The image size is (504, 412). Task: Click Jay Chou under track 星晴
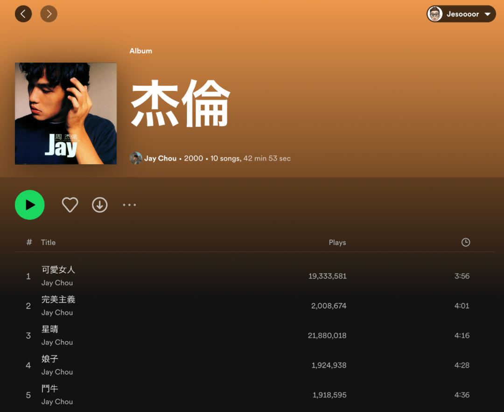tap(57, 342)
